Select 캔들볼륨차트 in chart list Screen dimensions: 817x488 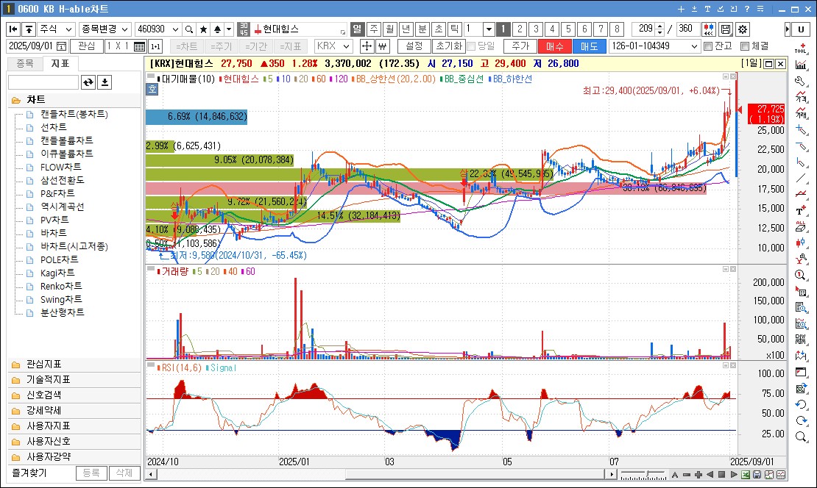(x=66, y=140)
